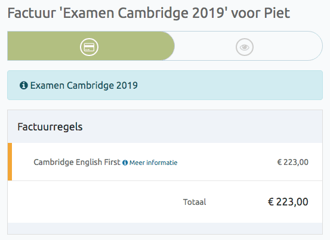Click the grey footer of Factuurregels panel
This screenshot has width=330, height=240.
[x=165, y=228]
